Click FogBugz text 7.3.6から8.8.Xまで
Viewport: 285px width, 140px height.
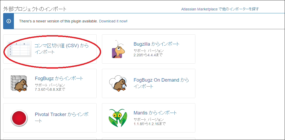pos(50,89)
